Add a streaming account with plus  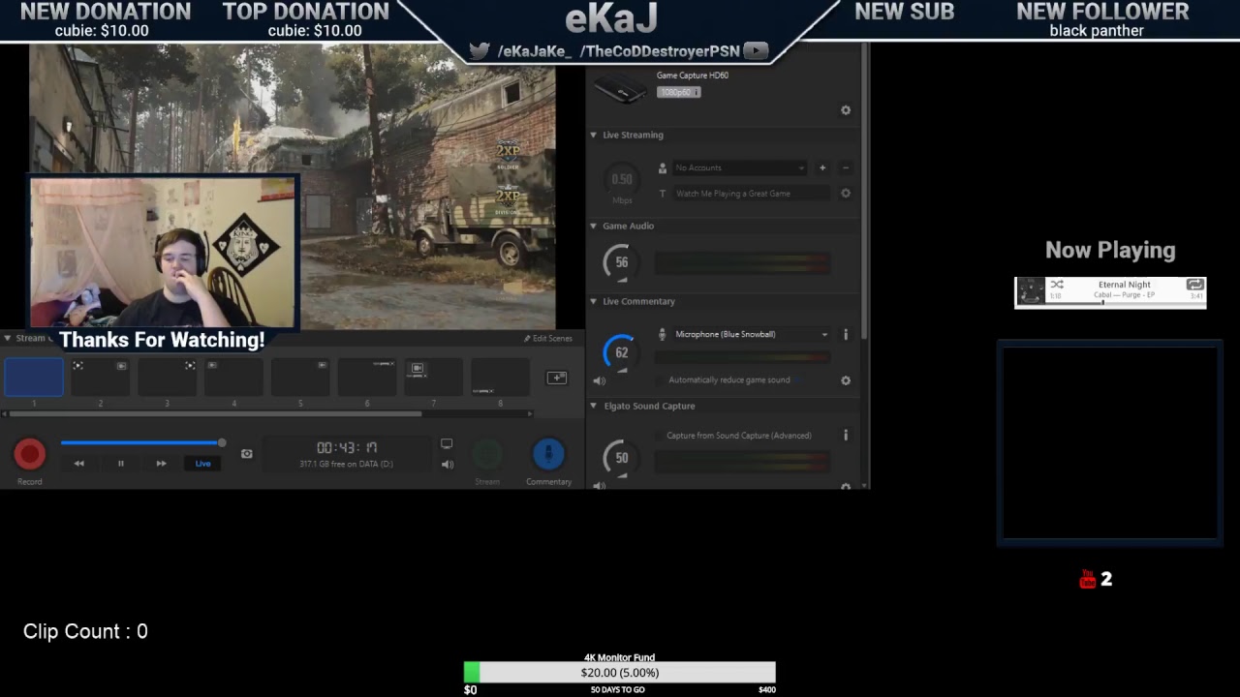pos(822,168)
